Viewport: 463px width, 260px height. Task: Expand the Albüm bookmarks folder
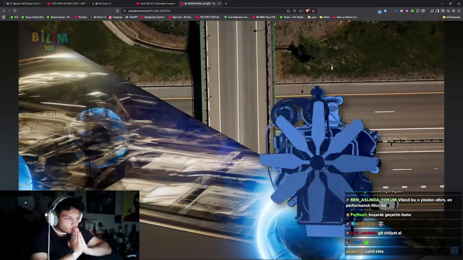(324, 17)
